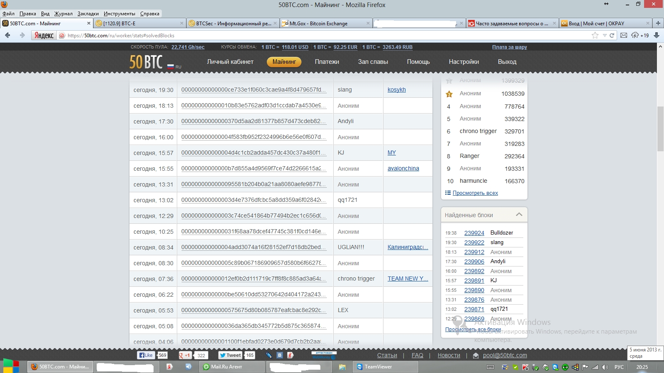Click the Яндекс search engine button
Screen dimensions: 664x373
coord(44,35)
